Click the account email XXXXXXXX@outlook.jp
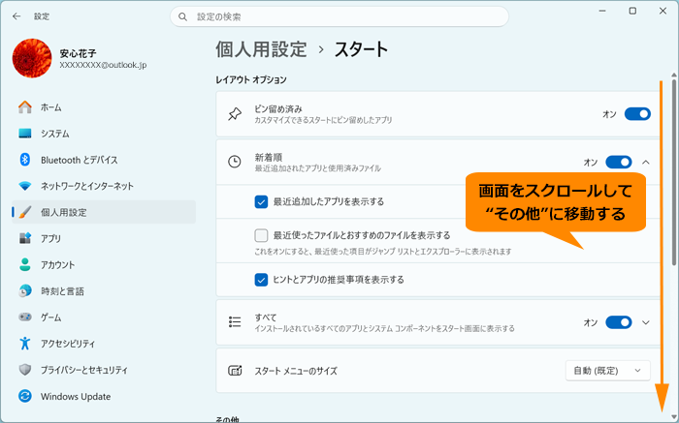This screenshot has width=679, height=423. (x=103, y=65)
